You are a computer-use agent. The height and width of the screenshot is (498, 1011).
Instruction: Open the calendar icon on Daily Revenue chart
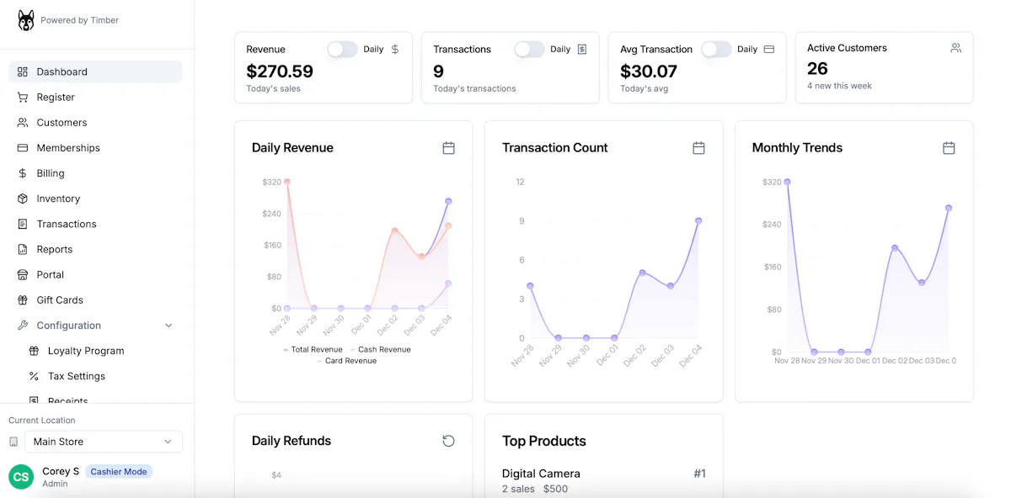(x=448, y=148)
